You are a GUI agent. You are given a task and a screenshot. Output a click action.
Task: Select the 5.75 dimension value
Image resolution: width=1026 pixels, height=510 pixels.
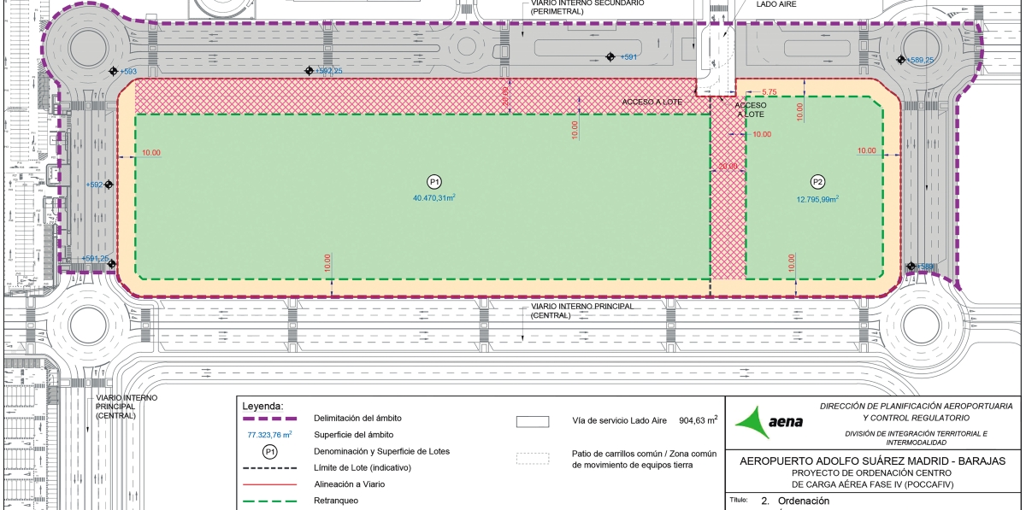769,91
